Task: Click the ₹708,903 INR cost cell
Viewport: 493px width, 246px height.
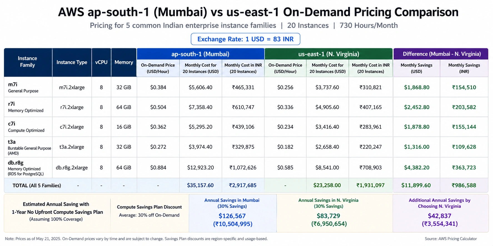Action: tap(370, 168)
